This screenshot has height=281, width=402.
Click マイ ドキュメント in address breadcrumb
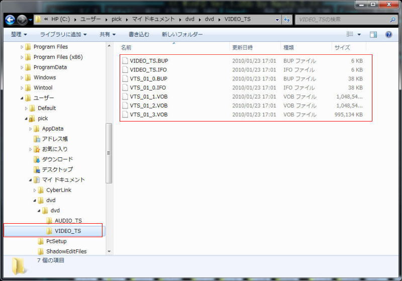pos(153,19)
